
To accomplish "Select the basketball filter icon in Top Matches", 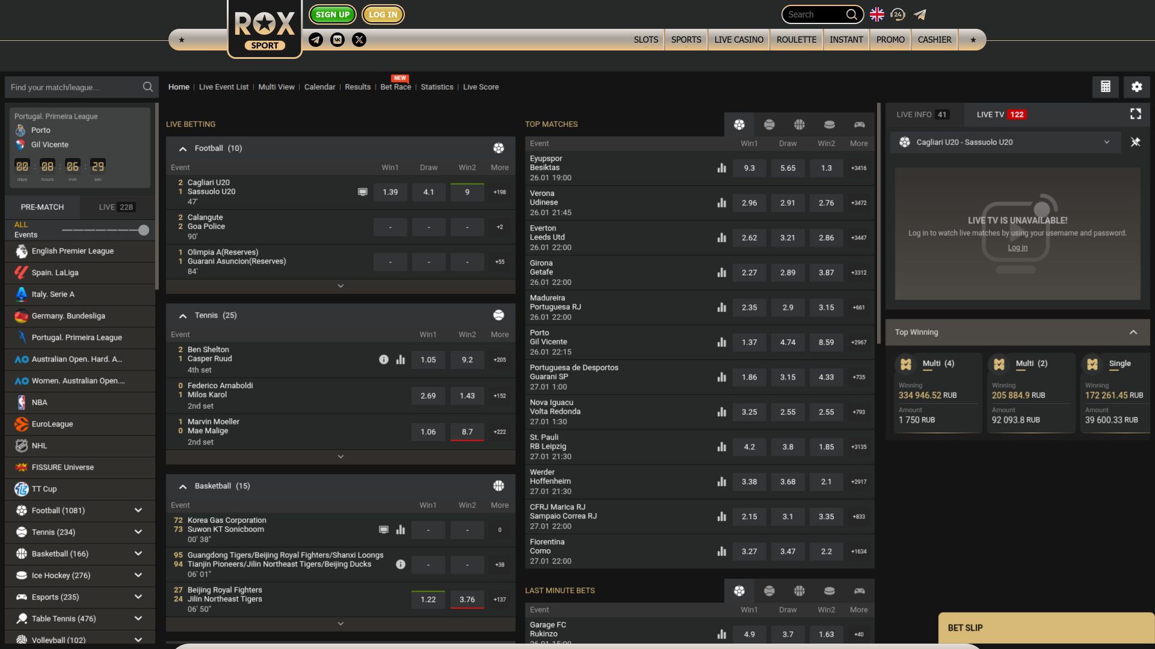I will tap(799, 124).
